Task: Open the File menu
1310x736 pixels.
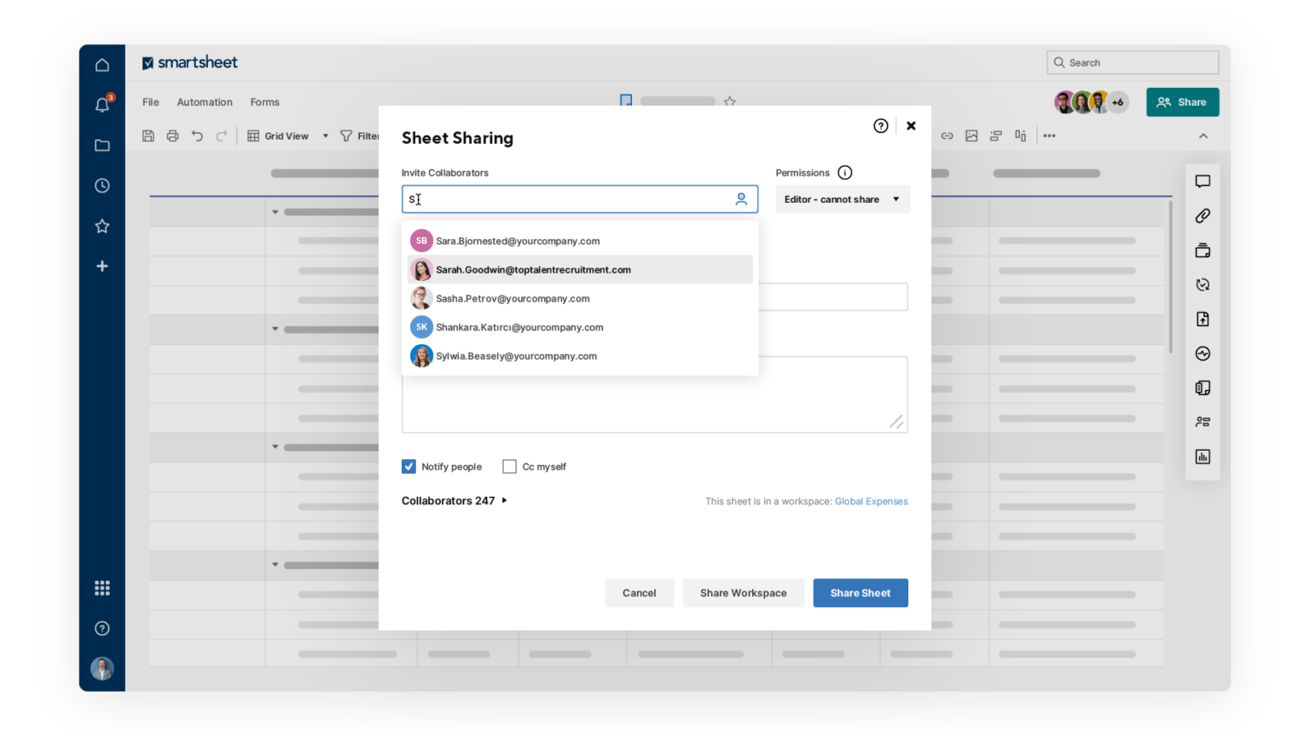Action: point(150,101)
